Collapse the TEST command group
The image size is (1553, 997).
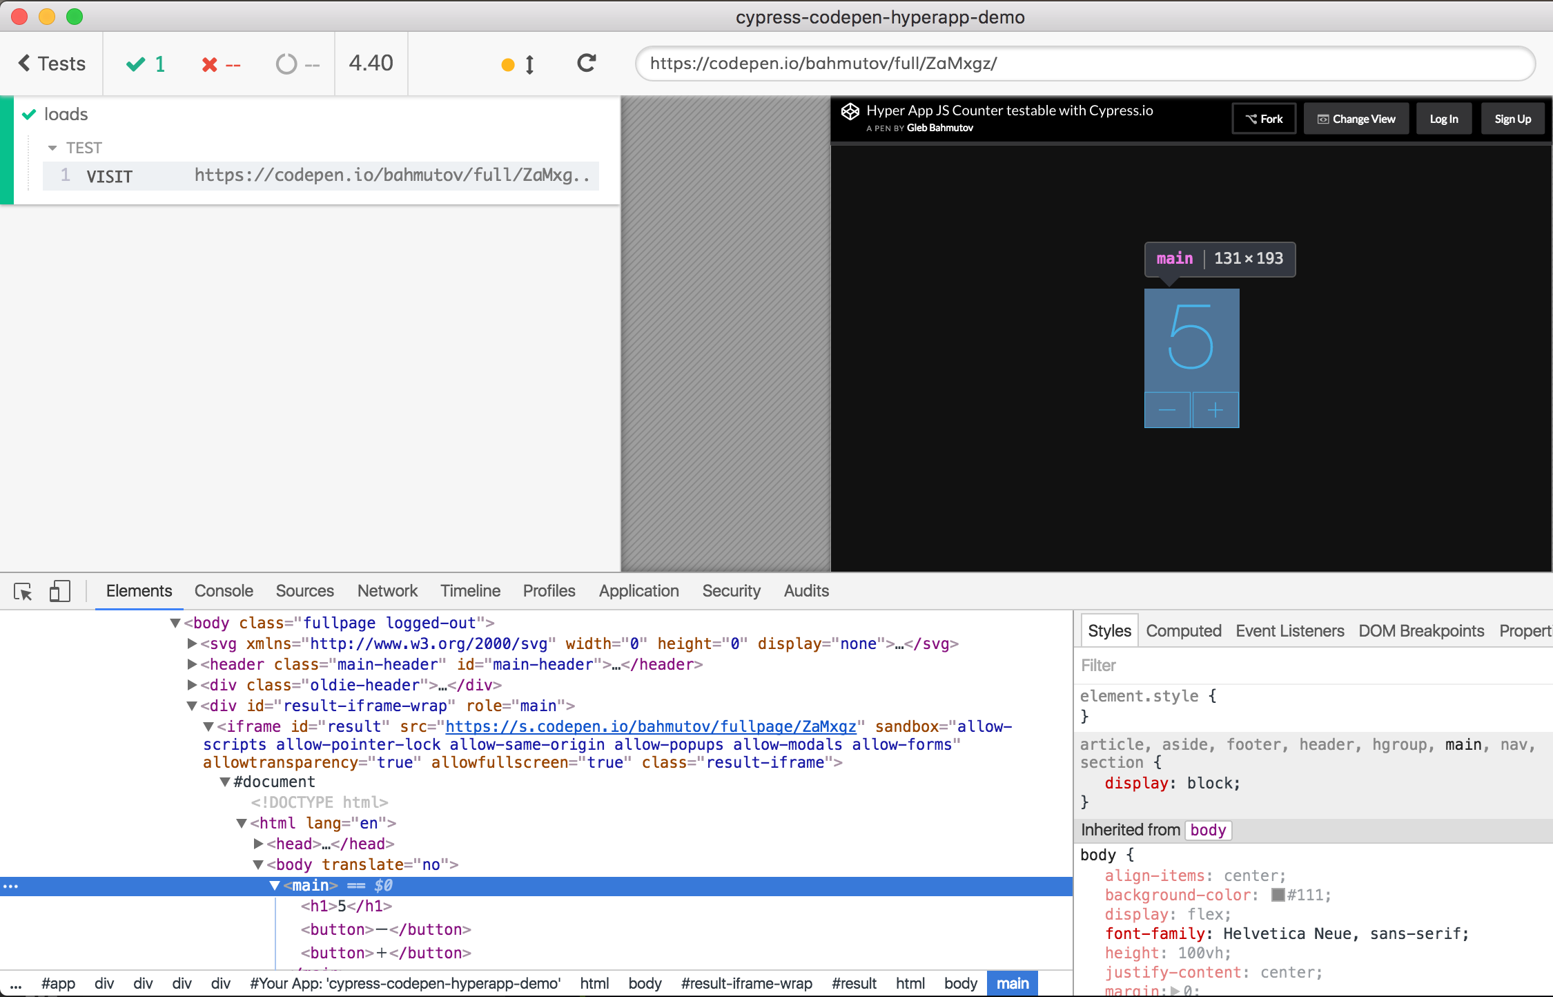[x=52, y=148]
